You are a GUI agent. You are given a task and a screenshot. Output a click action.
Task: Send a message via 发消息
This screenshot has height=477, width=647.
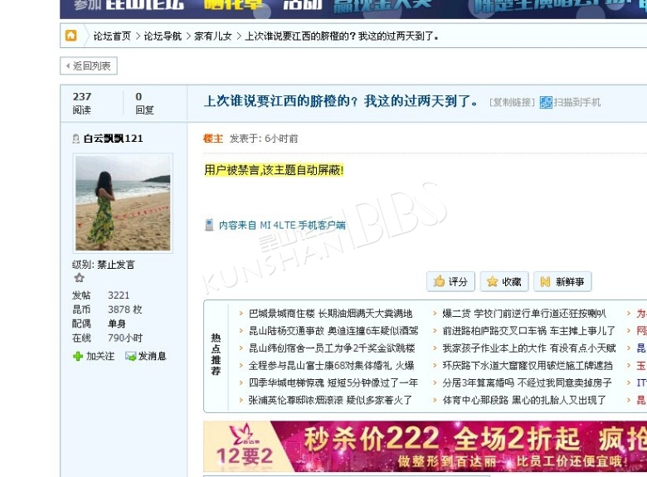[145, 356]
